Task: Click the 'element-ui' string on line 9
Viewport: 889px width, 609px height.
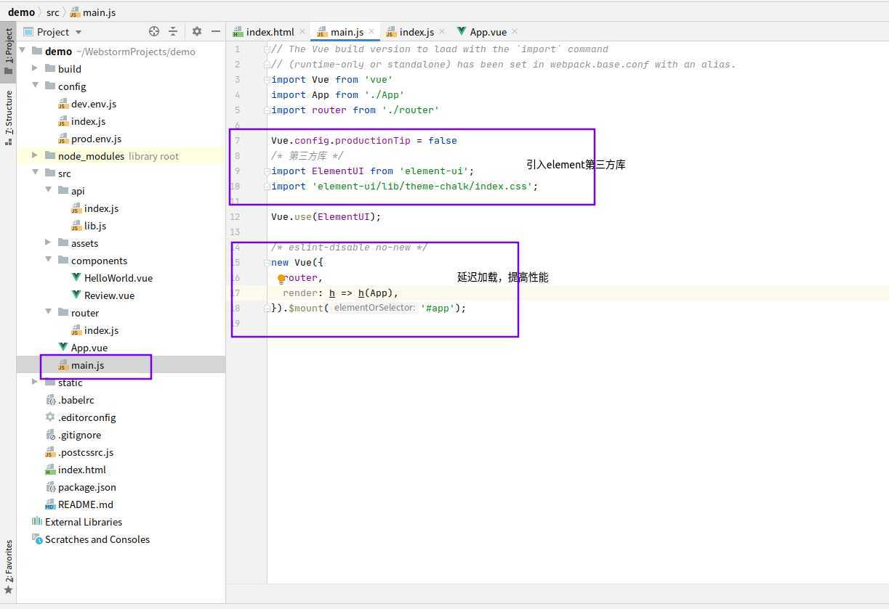Action: pyautogui.click(x=434, y=171)
